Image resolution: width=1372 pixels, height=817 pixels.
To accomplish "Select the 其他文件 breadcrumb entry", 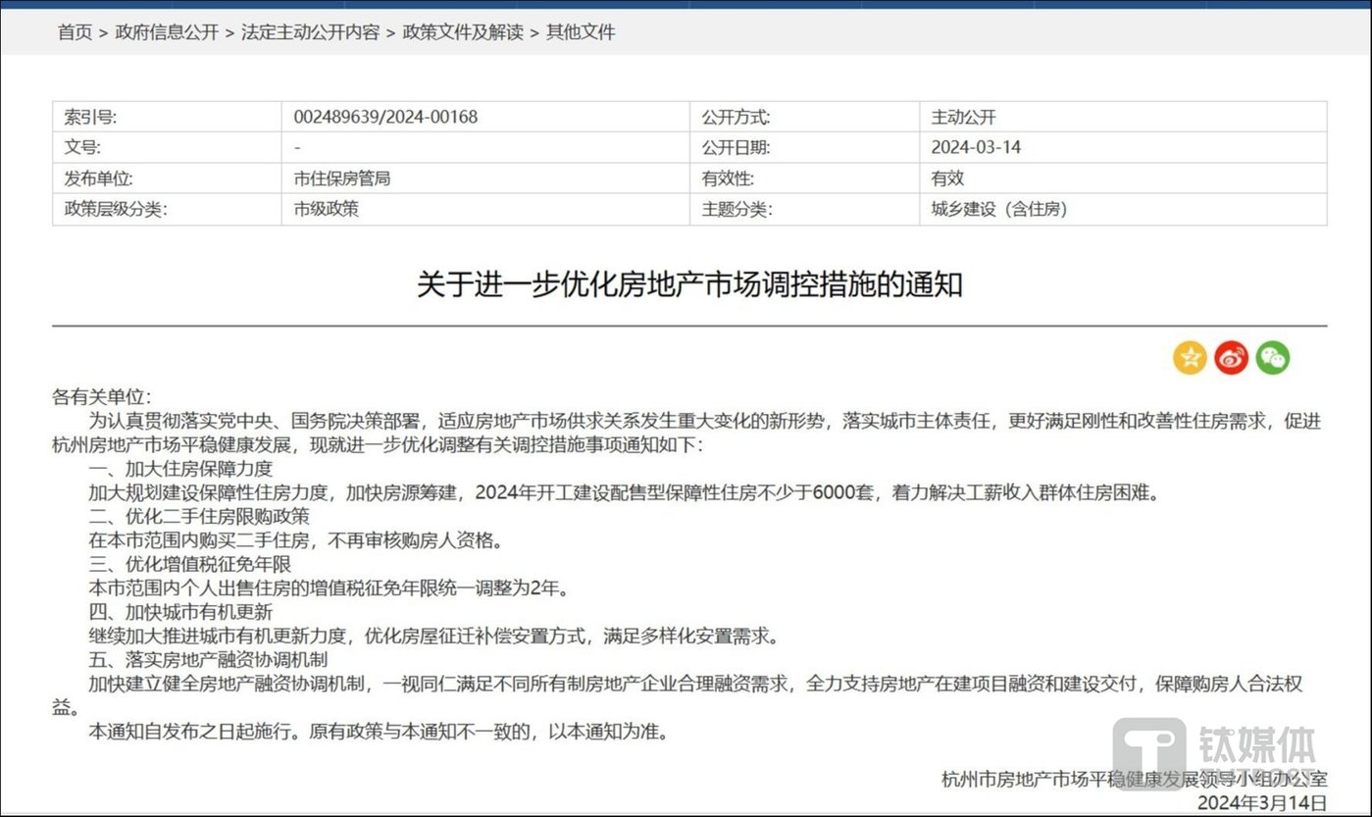I will pos(580,32).
